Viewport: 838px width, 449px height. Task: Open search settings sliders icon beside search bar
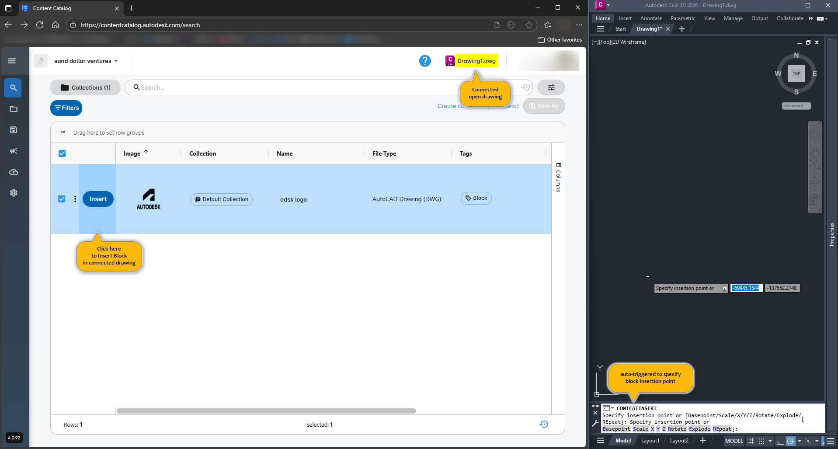pos(550,87)
